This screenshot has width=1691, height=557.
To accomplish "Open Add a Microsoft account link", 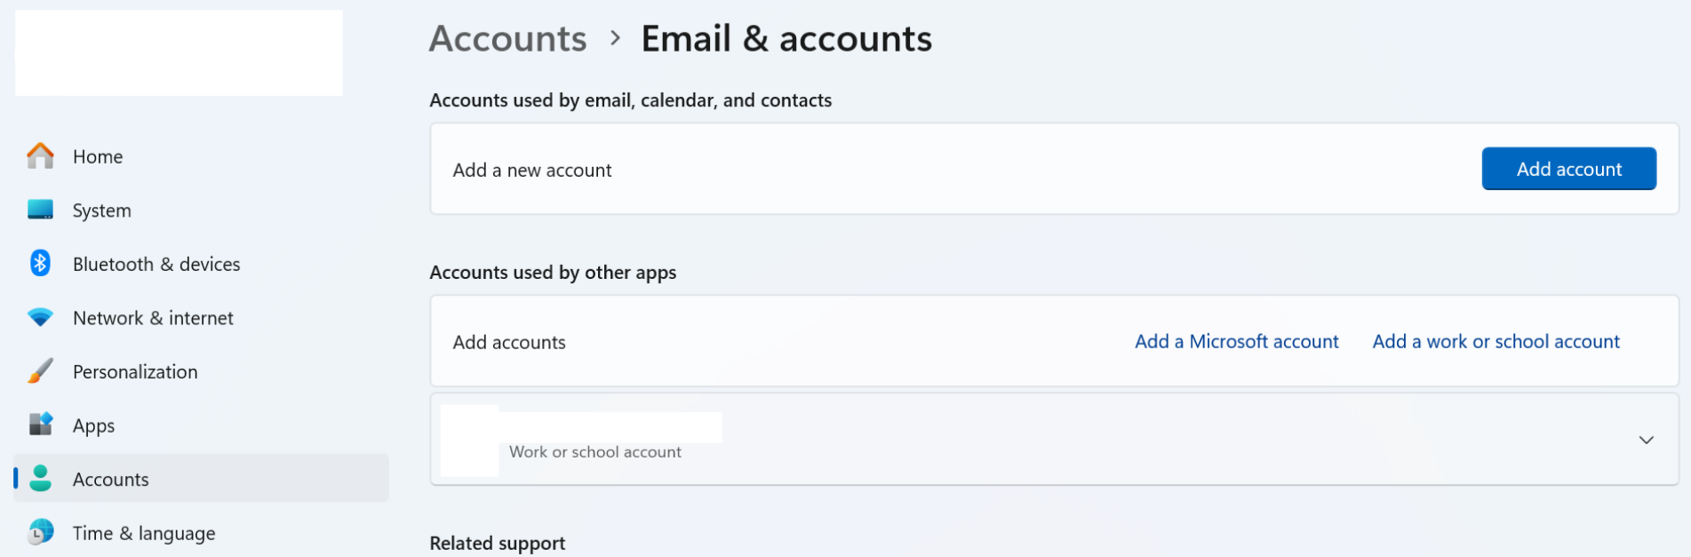I will point(1236,341).
